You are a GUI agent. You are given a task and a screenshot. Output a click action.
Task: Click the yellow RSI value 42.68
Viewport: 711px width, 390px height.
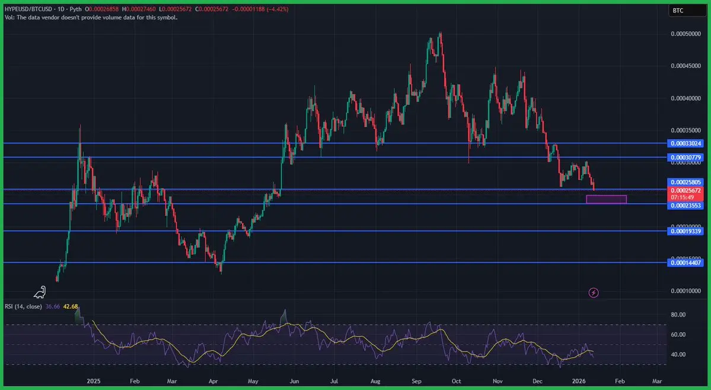71,307
